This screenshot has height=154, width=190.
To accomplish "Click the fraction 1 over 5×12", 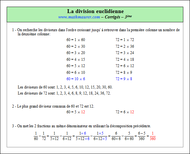I will [54, 136].
